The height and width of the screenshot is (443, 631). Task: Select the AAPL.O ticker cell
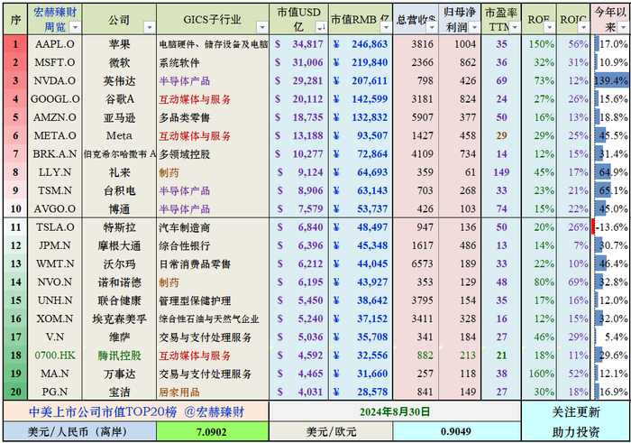[55, 44]
